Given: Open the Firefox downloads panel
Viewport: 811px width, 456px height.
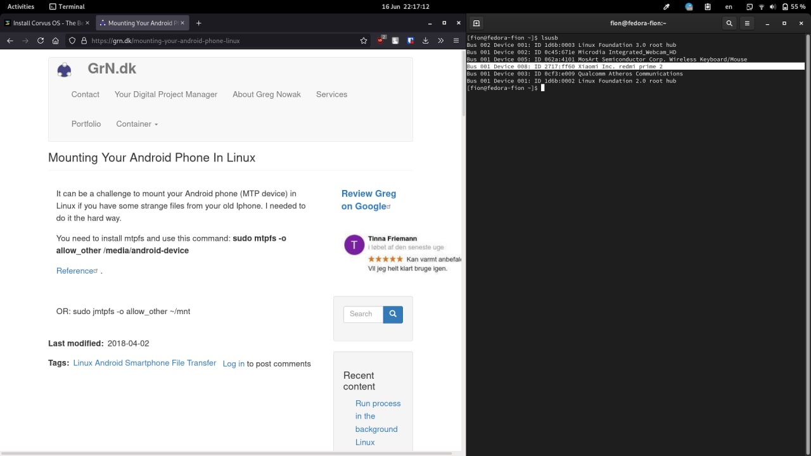Looking at the screenshot, I should tap(426, 41).
